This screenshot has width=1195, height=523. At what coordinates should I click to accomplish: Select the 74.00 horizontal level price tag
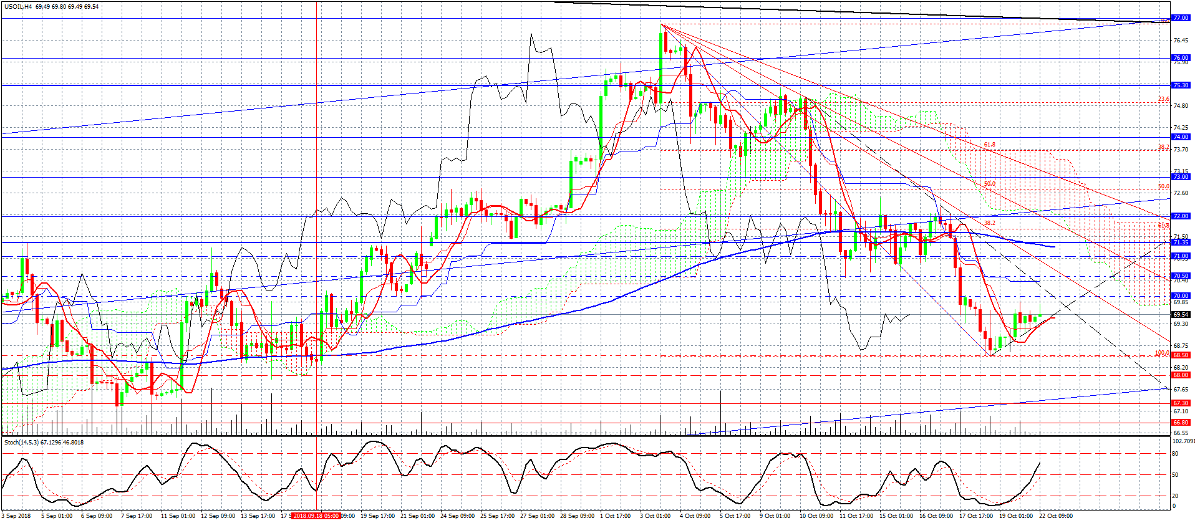click(1181, 137)
